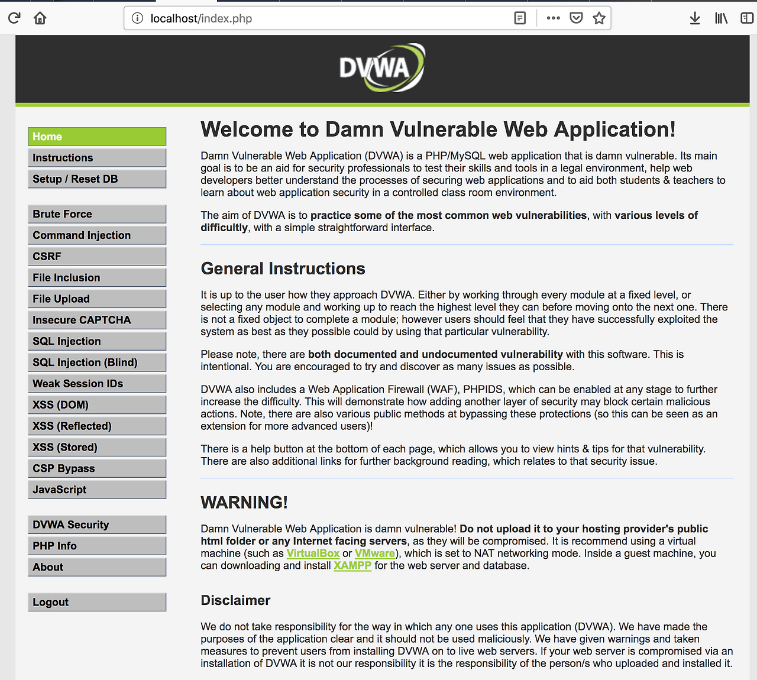
Task: Open the XSS (DOM) module
Action: tap(97, 405)
